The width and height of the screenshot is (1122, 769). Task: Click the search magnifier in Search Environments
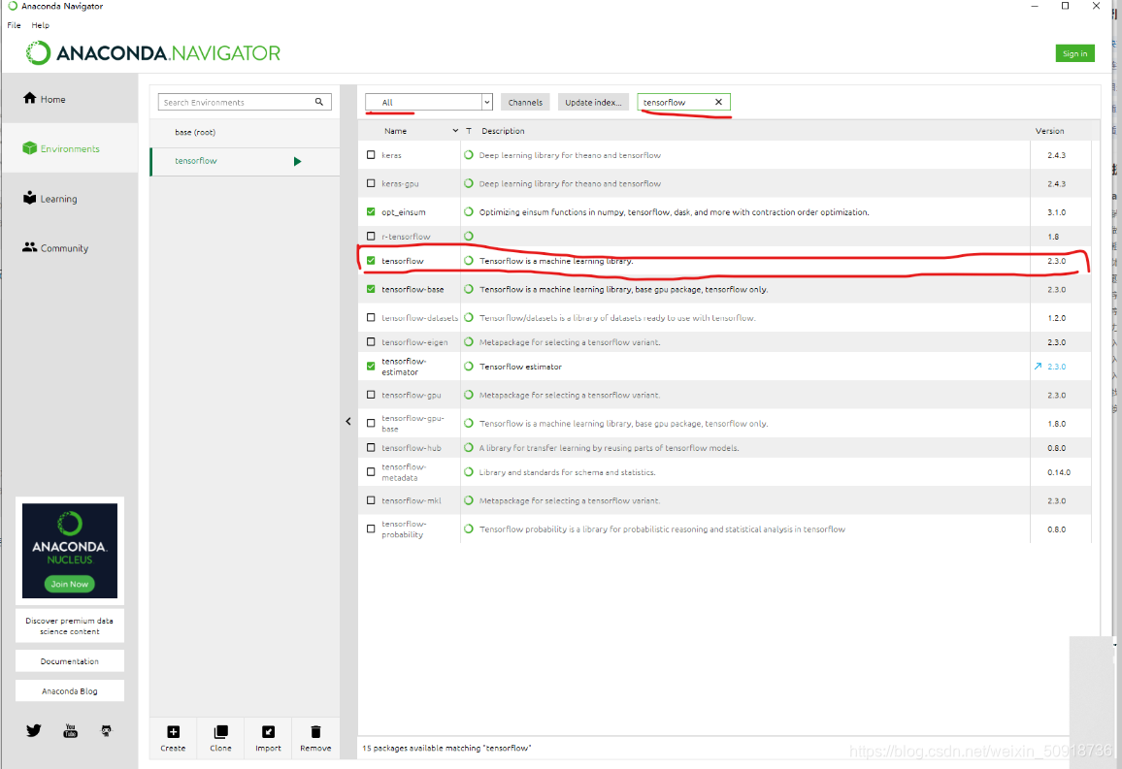point(319,102)
